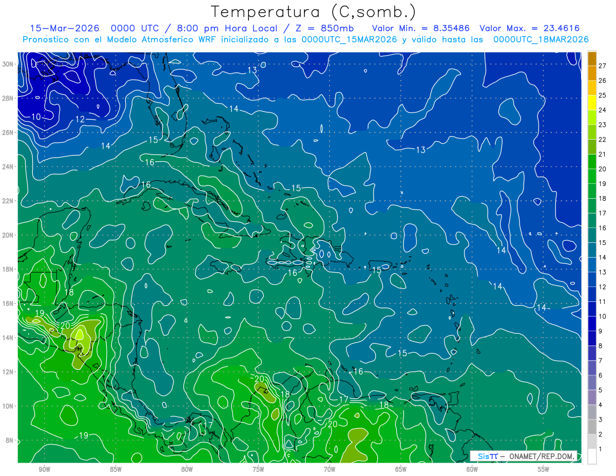616x476 pixels.
Task: Select the gray legend swatch between 2 and 3
Action: [592, 427]
